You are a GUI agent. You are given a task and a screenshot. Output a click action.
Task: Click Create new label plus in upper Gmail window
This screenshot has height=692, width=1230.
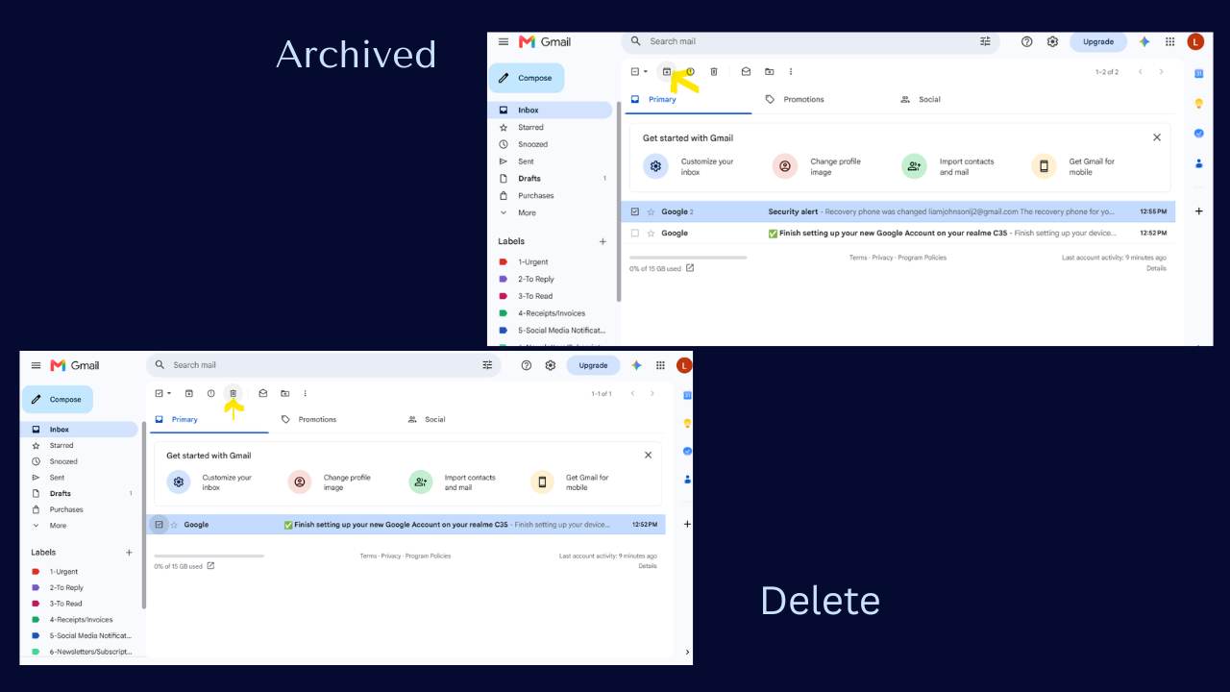click(603, 241)
